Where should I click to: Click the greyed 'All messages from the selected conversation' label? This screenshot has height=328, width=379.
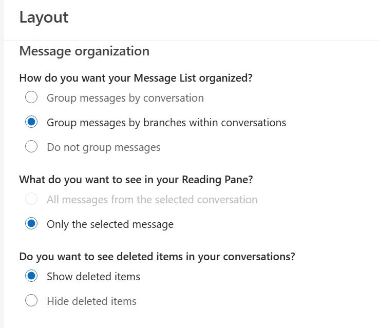[x=152, y=200]
